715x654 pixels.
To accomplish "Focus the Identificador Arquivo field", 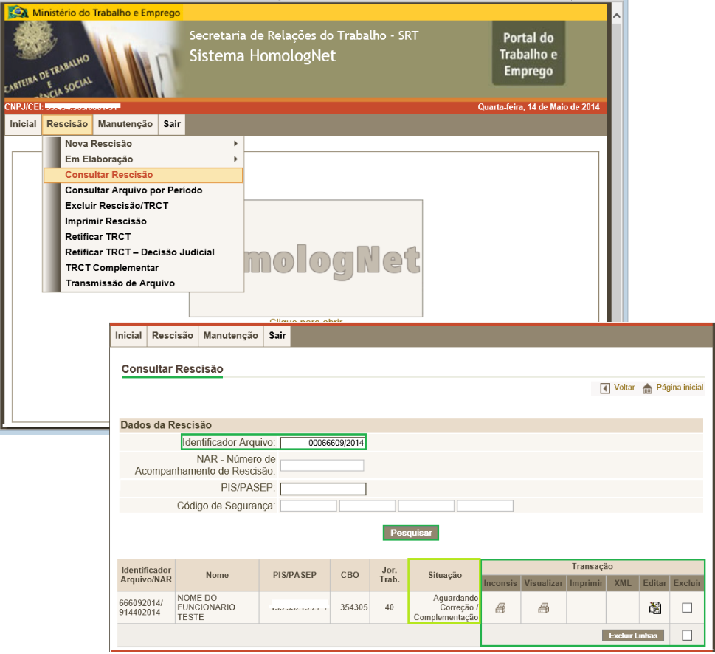I will coord(322,442).
